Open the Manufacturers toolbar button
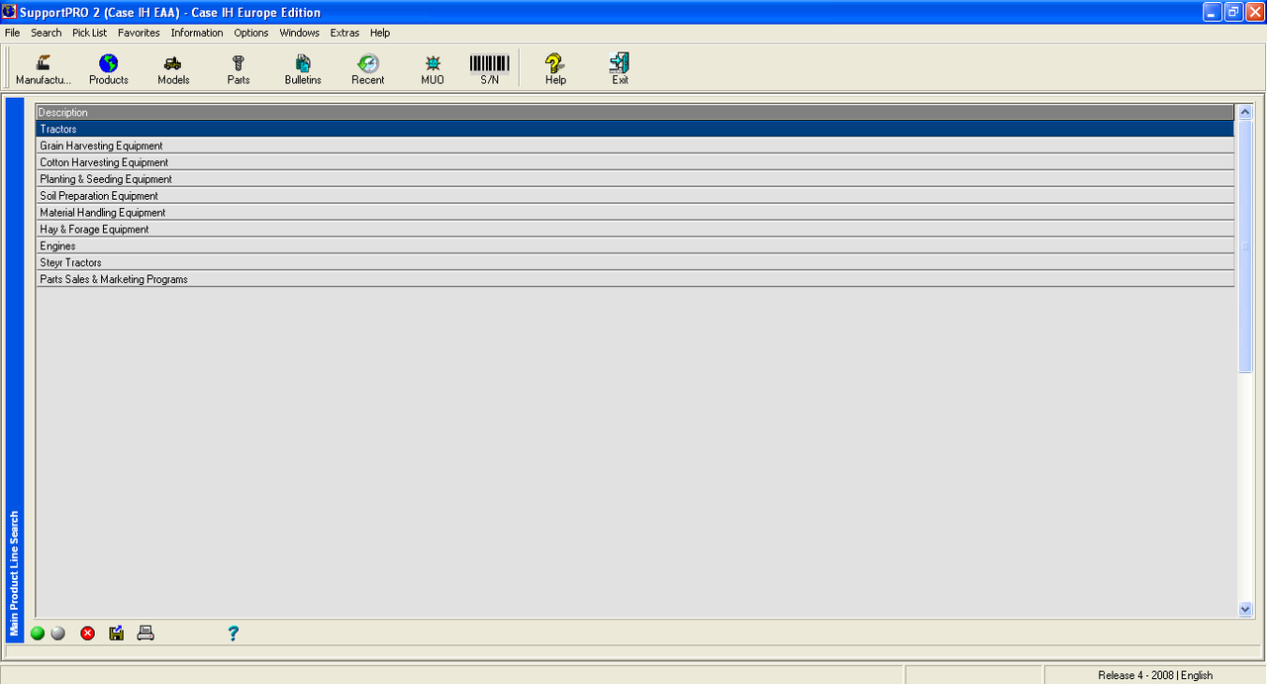Screen dimensions: 1267x684 click(44, 69)
